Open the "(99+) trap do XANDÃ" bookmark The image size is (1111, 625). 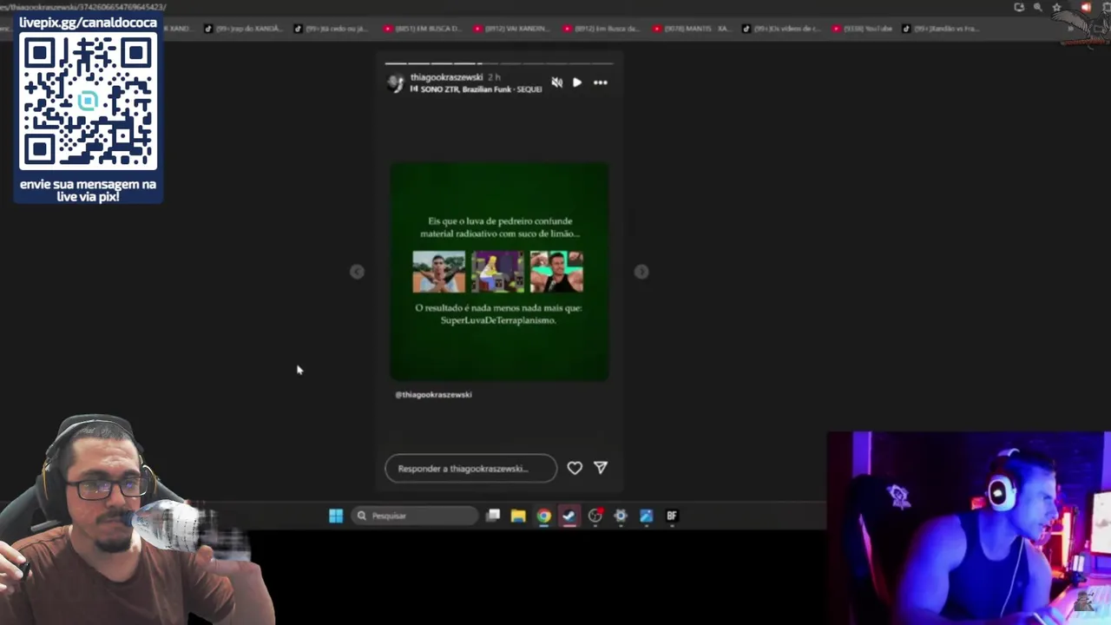click(243, 29)
